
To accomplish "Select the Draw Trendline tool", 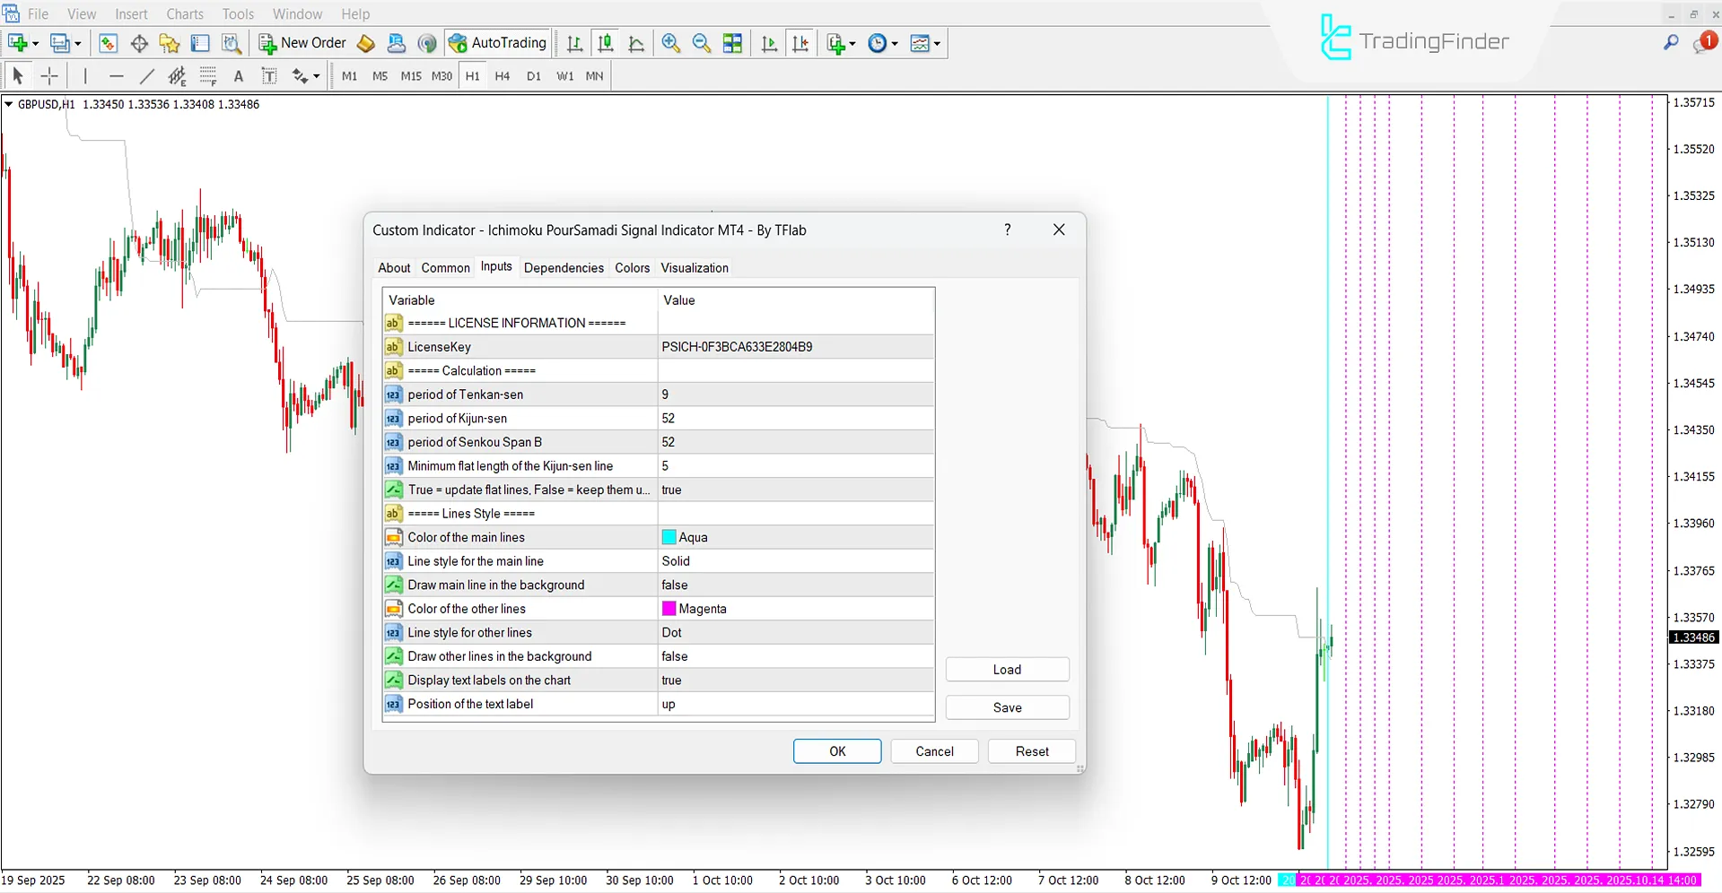I will 147,76.
